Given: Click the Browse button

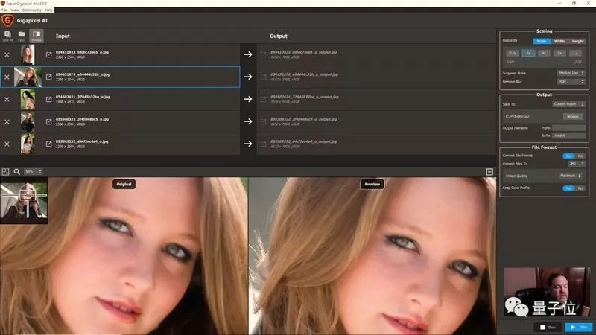Looking at the screenshot, I should tap(572, 117).
